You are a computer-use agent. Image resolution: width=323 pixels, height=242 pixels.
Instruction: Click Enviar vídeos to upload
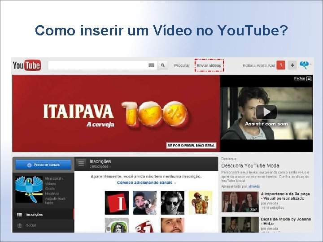(209, 65)
